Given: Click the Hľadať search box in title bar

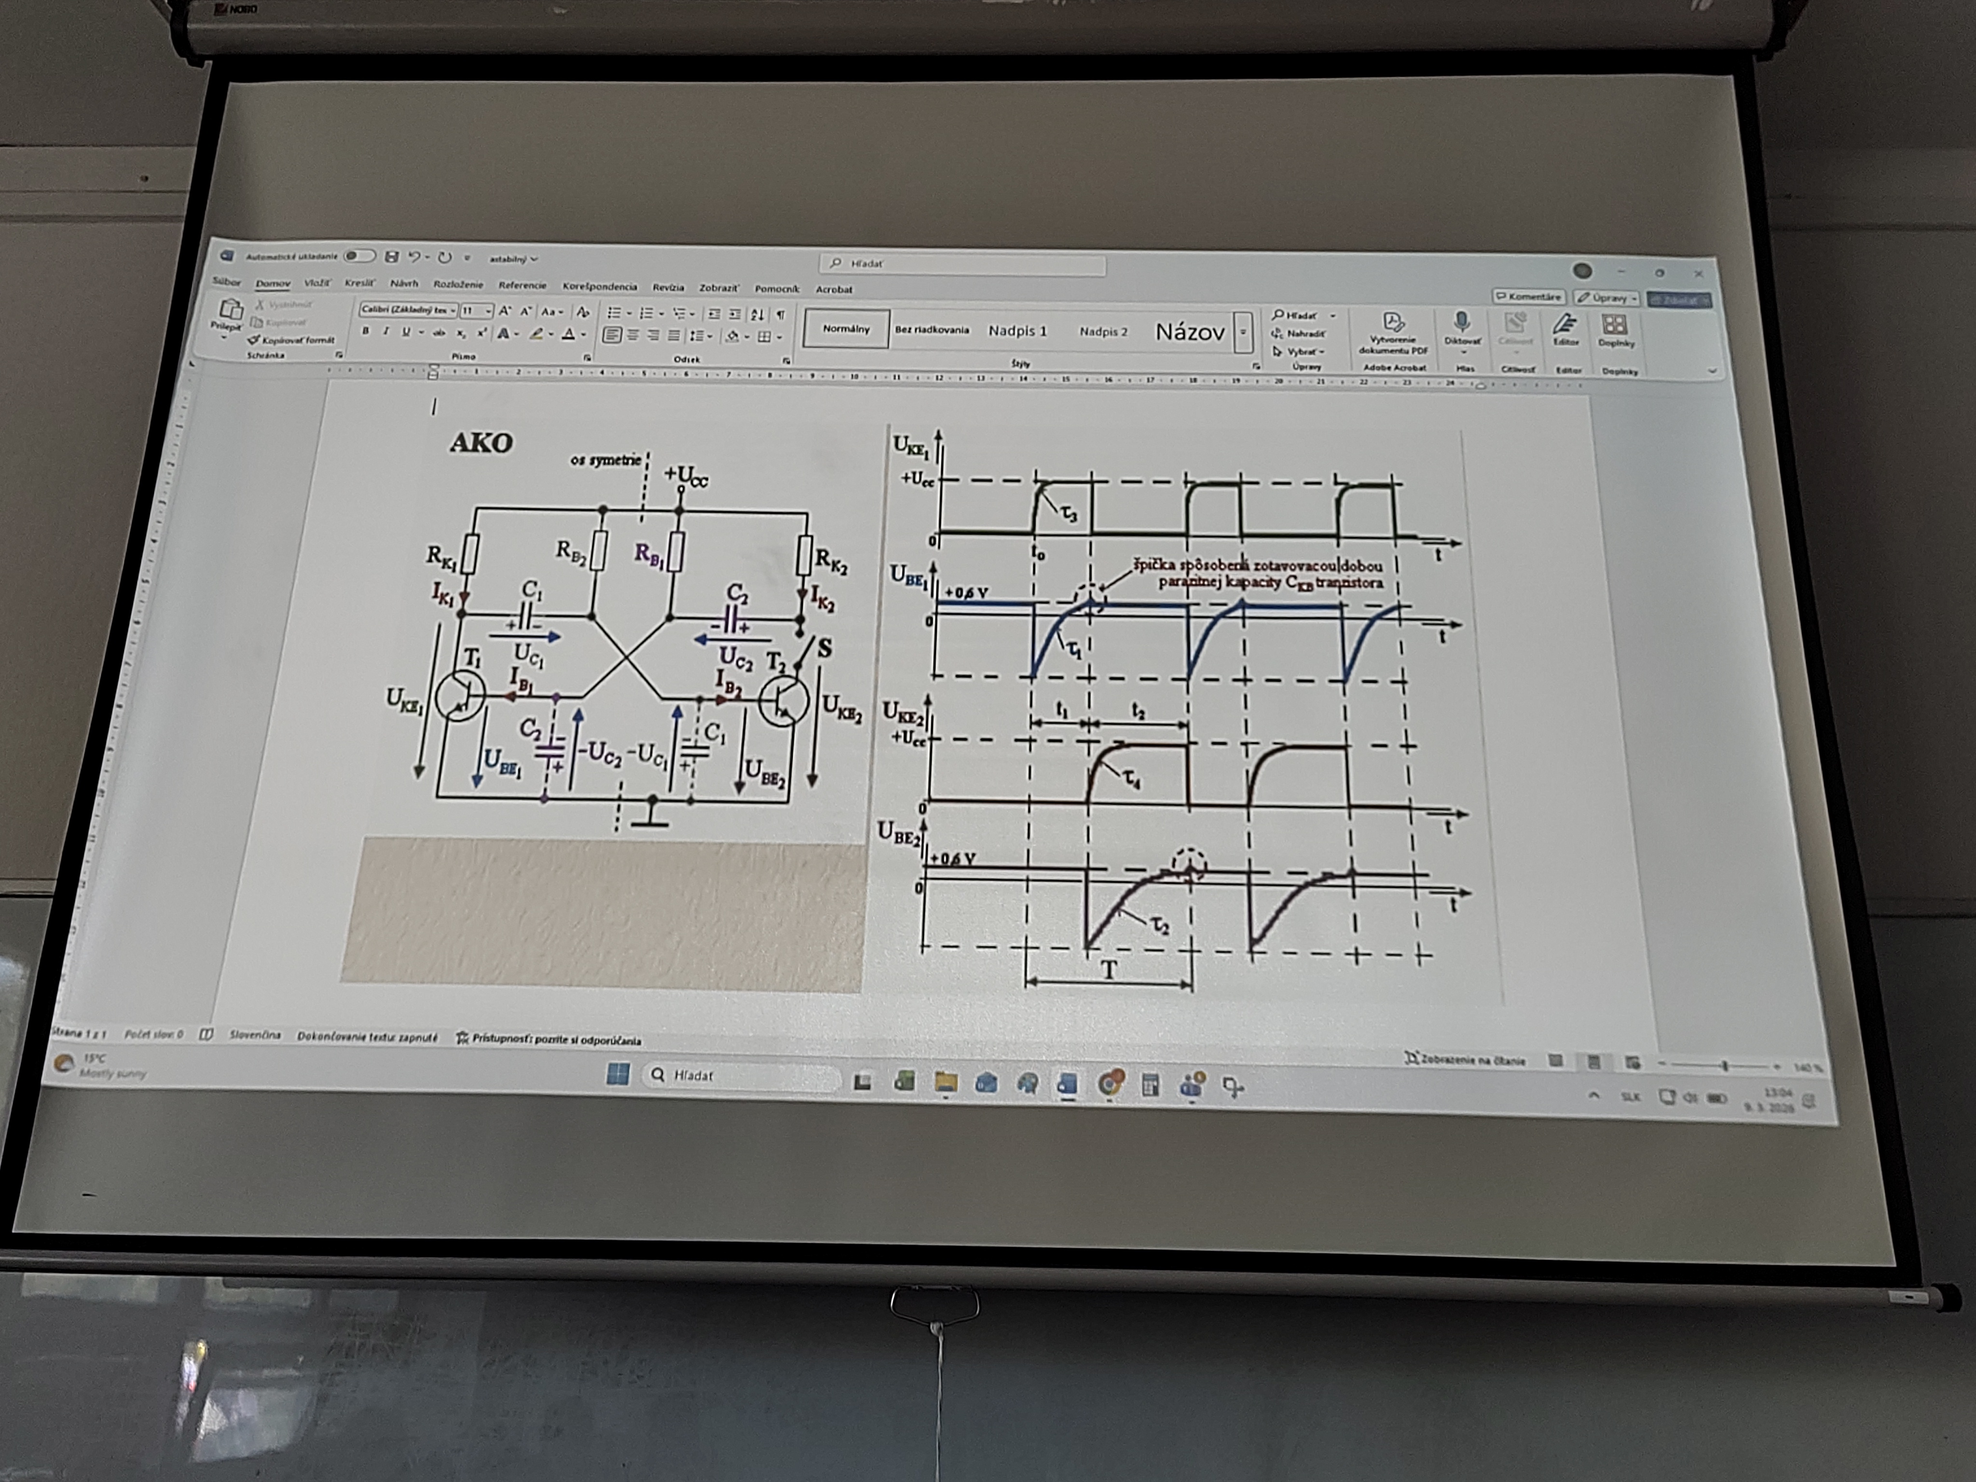Looking at the screenshot, I should click(962, 264).
